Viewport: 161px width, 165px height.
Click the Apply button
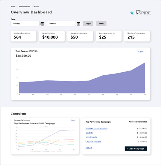(88, 24)
